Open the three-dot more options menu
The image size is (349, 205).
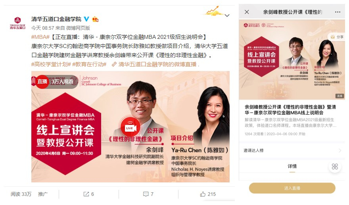[337, 12]
